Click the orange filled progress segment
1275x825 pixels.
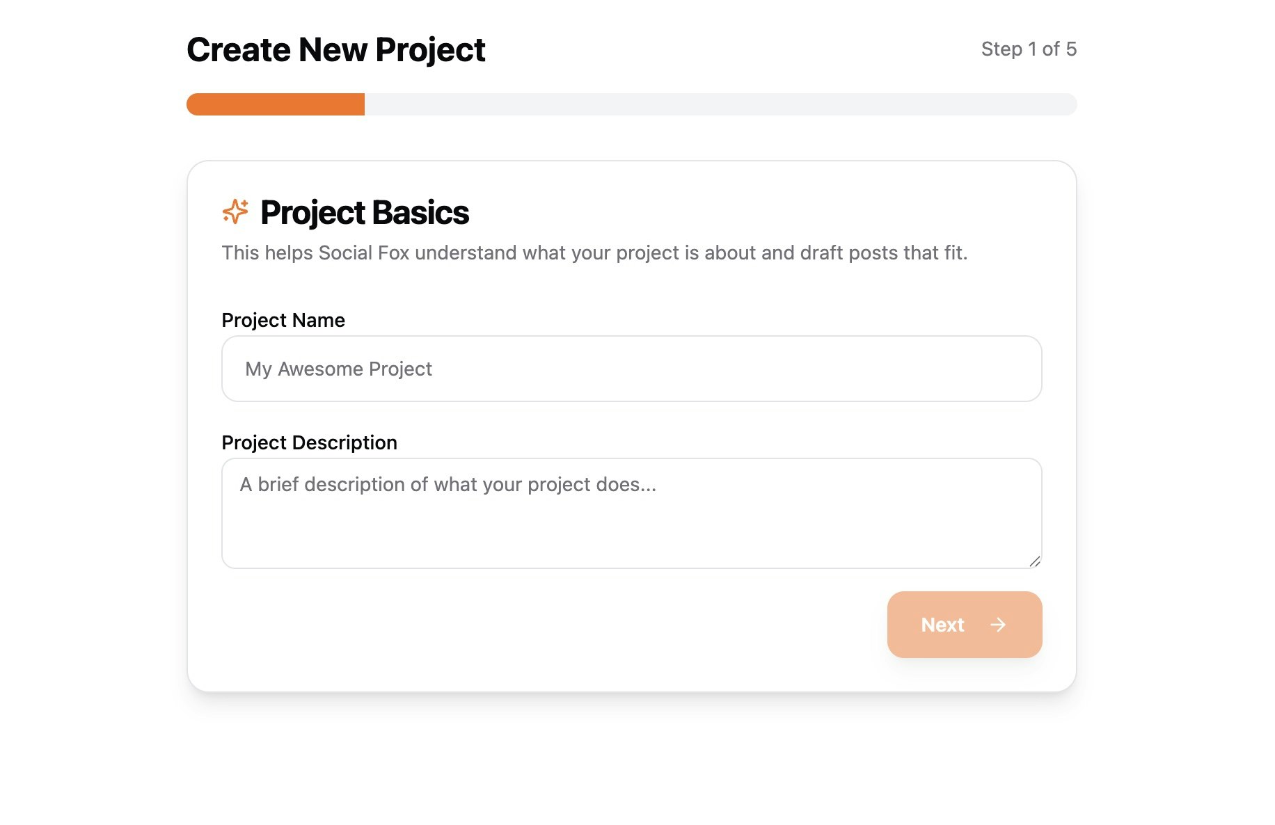click(276, 104)
